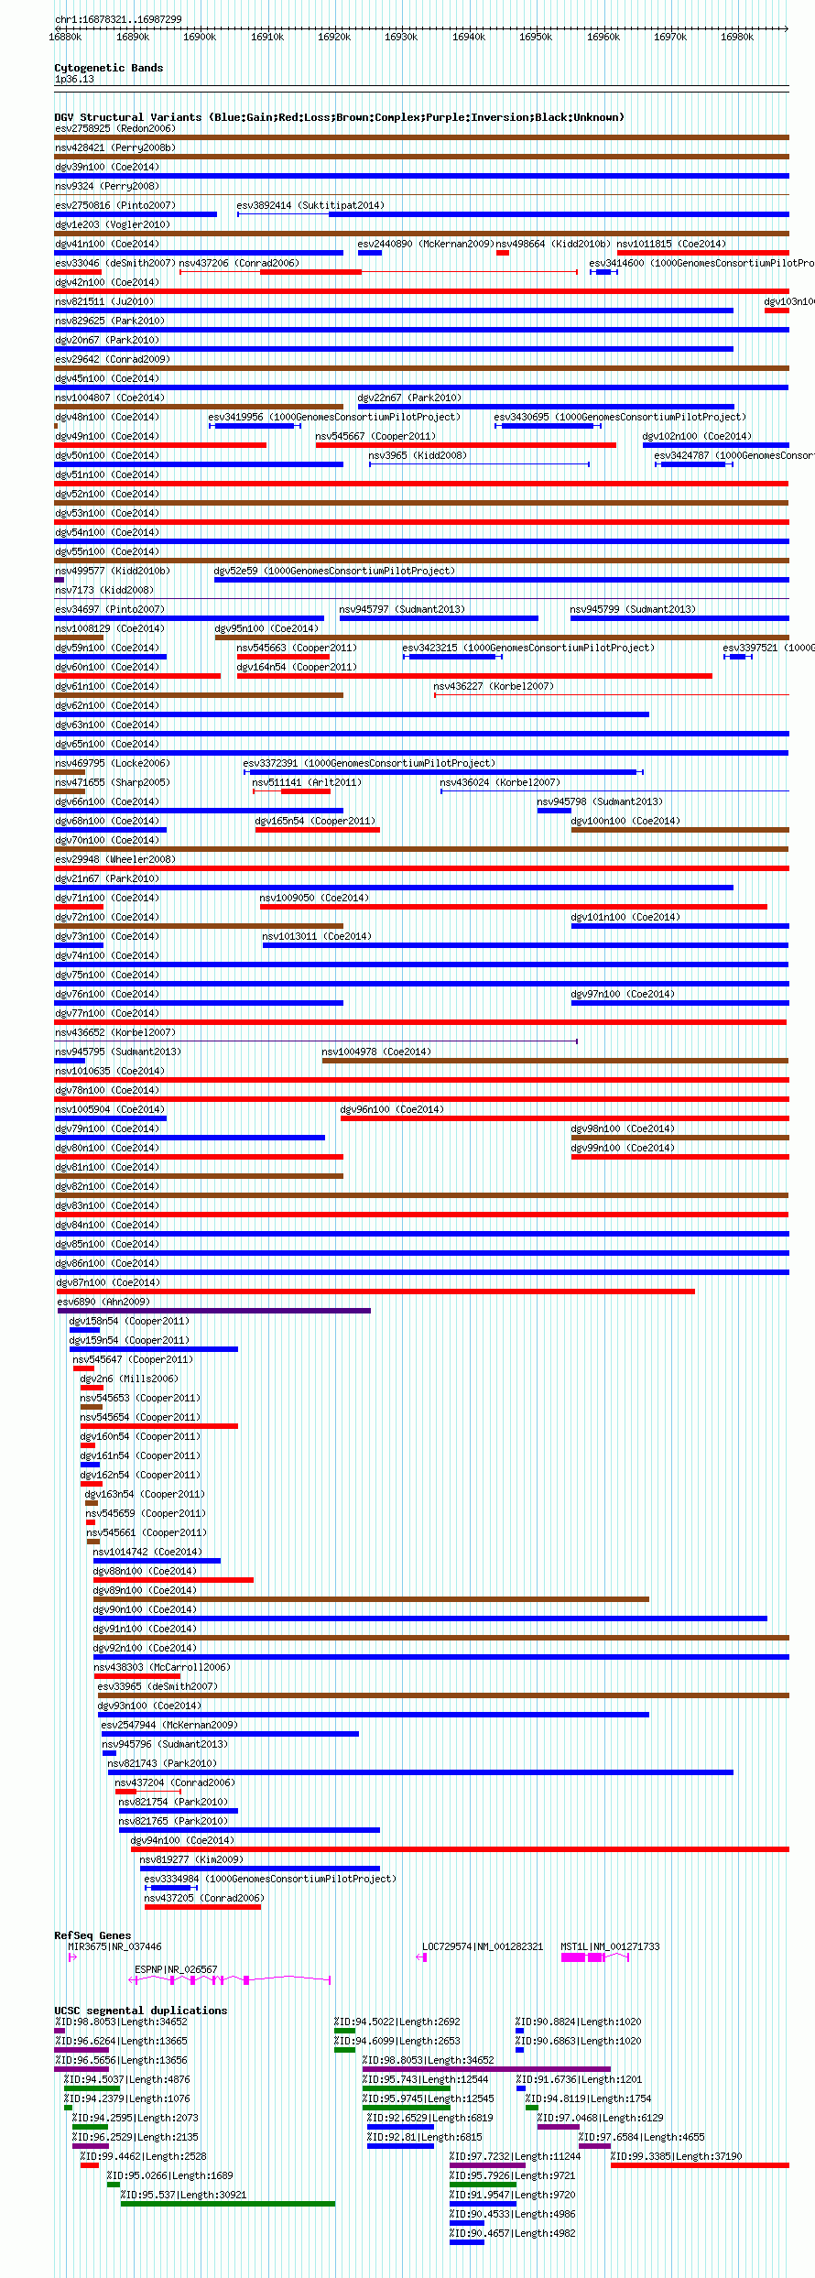
Task: Select variant nsv821511 (Ju2010)
Action: click(104, 301)
